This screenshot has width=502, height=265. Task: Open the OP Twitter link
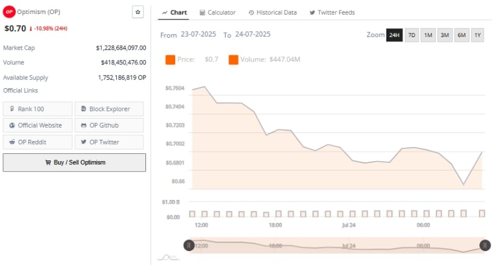[x=109, y=142]
